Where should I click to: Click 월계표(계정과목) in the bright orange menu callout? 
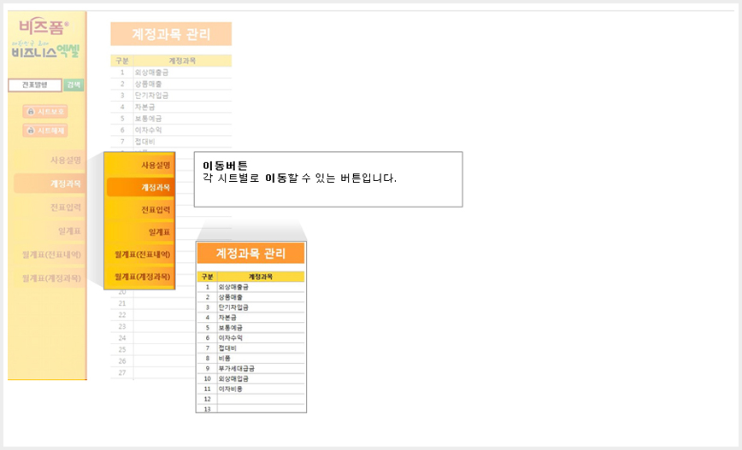pos(143,277)
